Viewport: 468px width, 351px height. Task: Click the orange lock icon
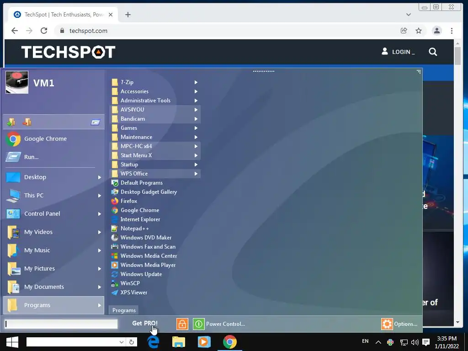(x=182, y=324)
